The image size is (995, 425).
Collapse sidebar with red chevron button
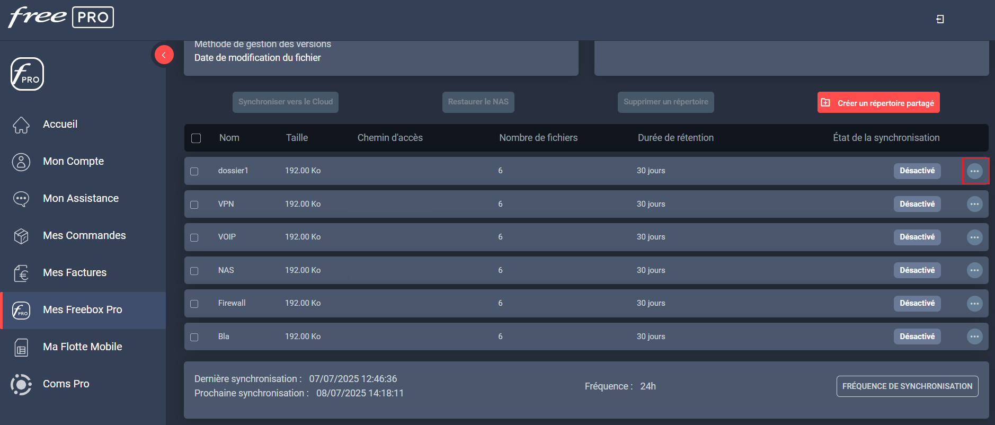point(164,55)
